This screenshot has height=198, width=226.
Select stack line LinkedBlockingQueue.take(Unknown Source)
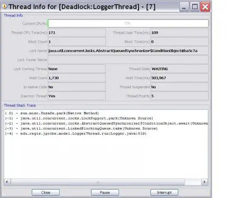(81, 128)
